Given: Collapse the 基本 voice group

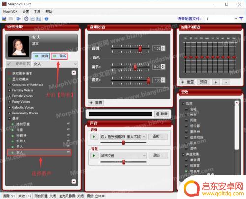Looking at the screenshot, I should pyautogui.click(x=9, y=118).
